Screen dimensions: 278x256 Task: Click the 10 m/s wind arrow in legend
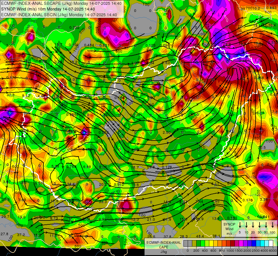pos(246,225)
